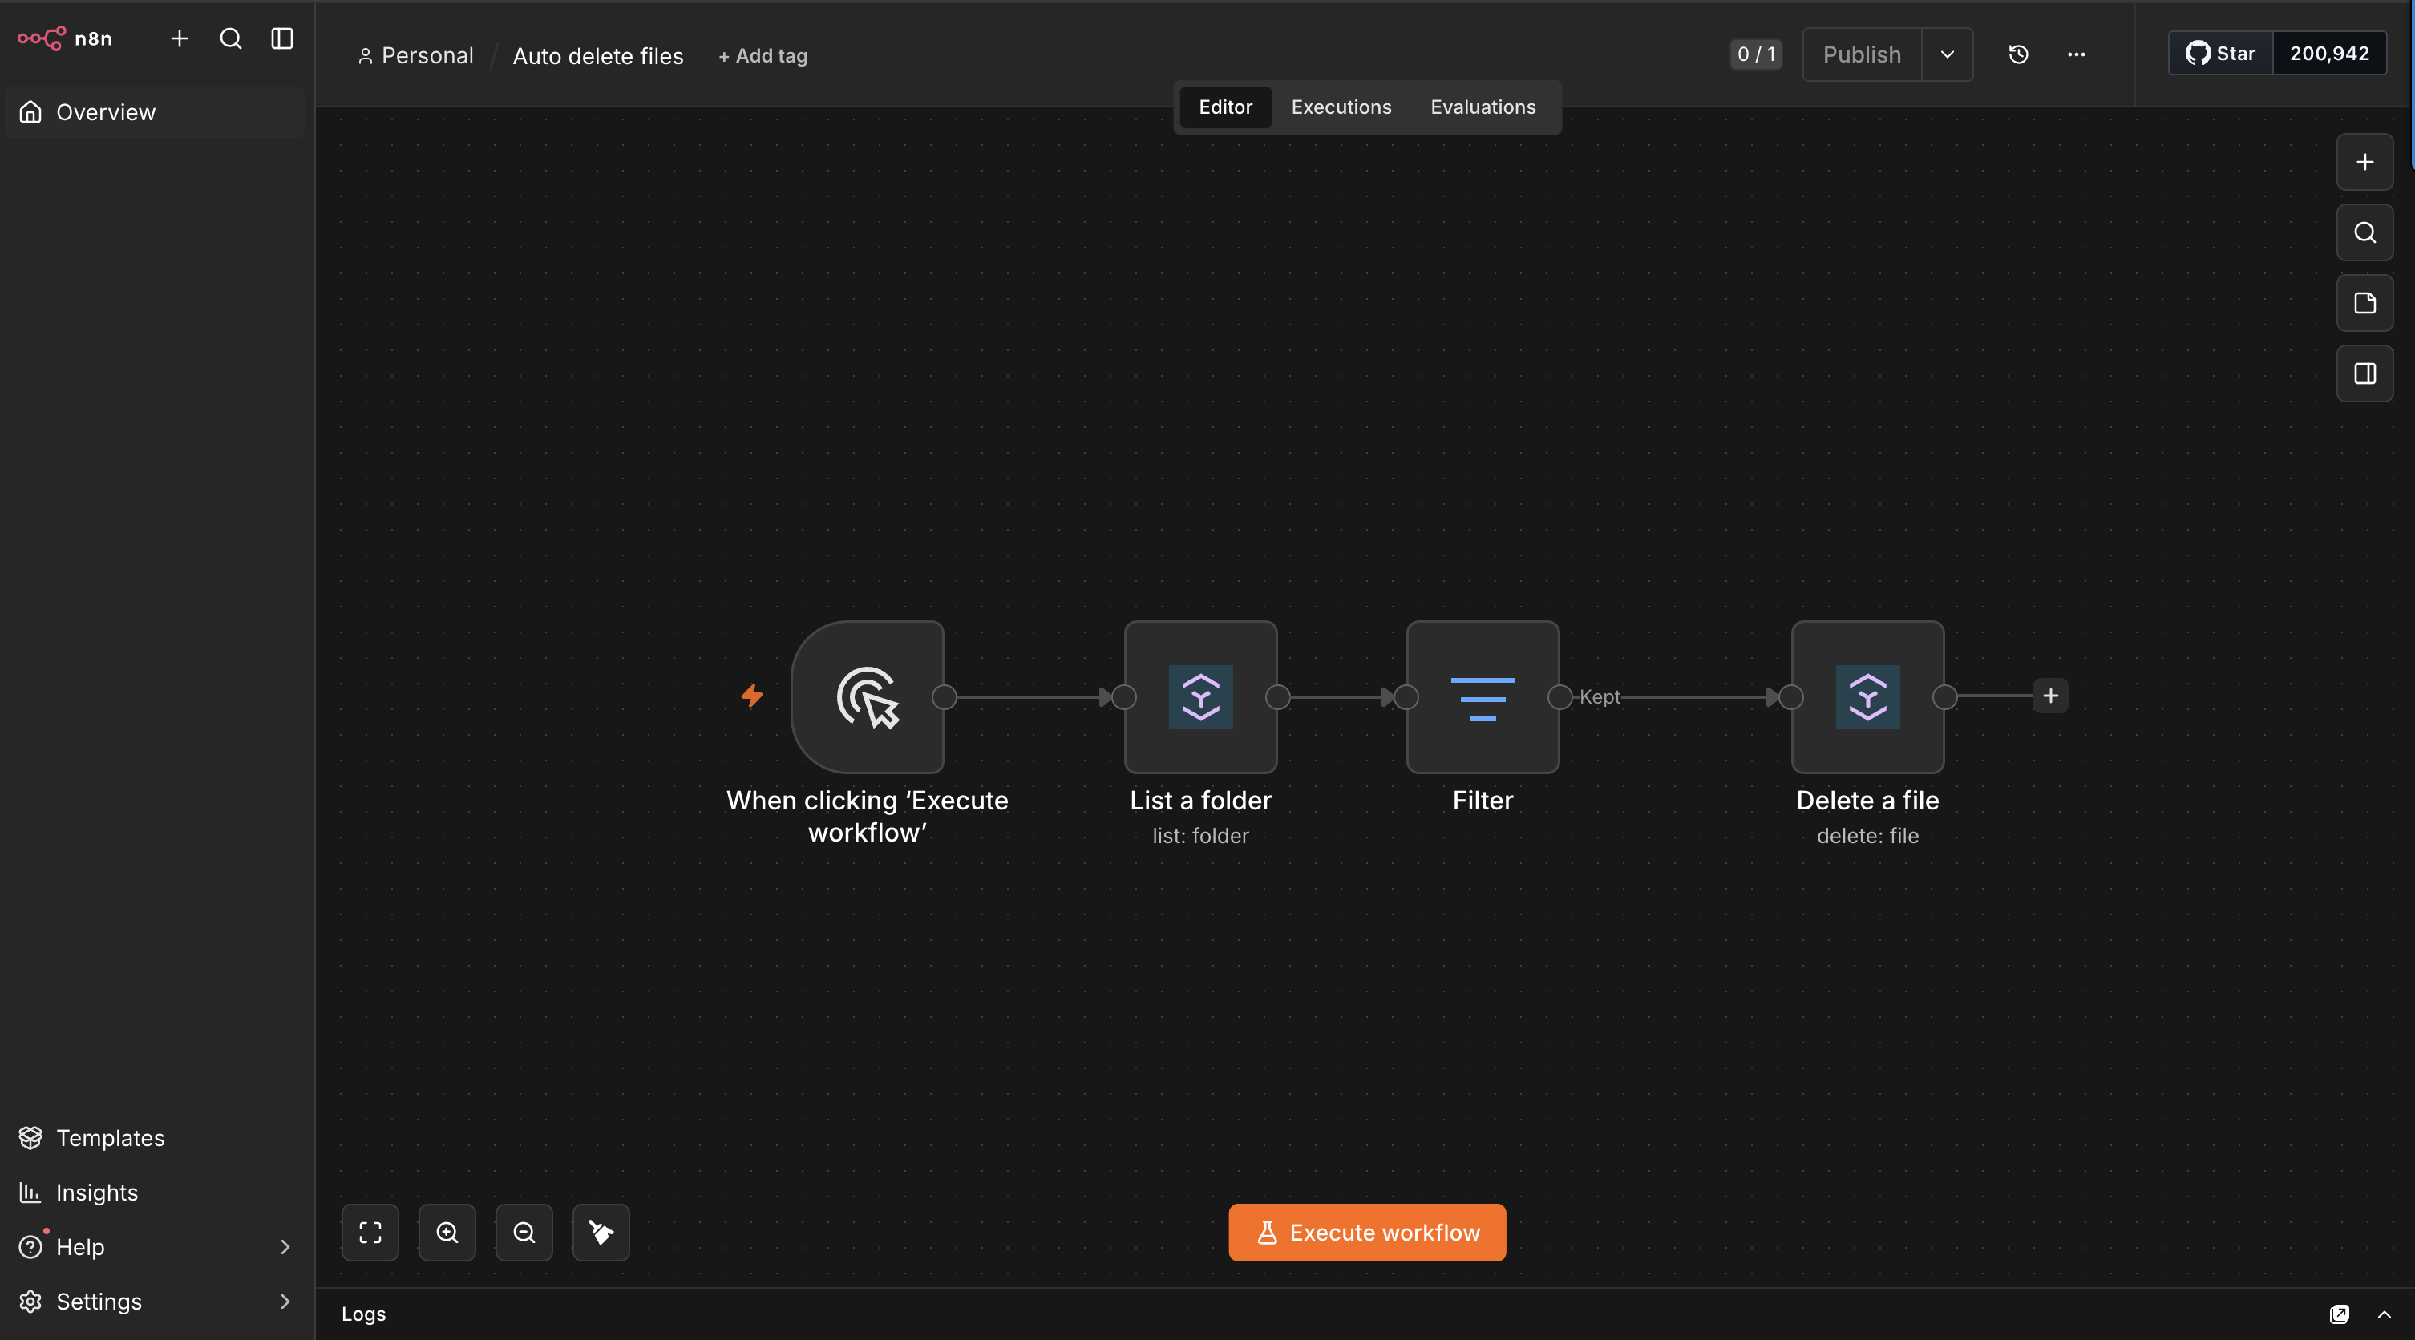Select the manual trigger node
The height and width of the screenshot is (1340, 2415).
(868, 696)
